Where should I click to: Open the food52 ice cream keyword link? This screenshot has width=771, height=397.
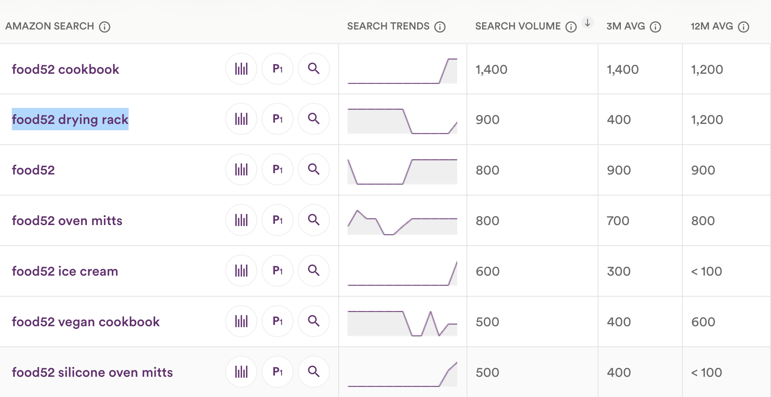coord(65,271)
